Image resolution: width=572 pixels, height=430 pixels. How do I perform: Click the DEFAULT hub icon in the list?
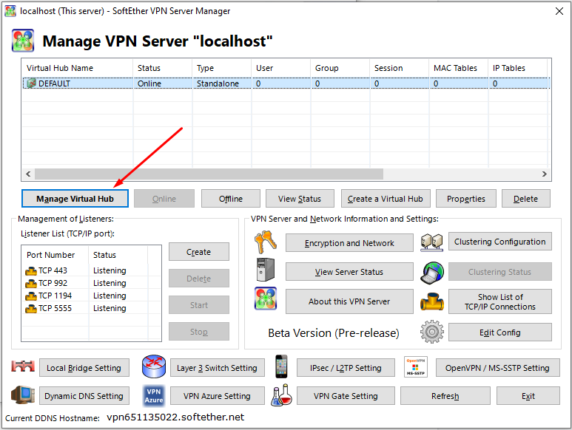click(31, 83)
